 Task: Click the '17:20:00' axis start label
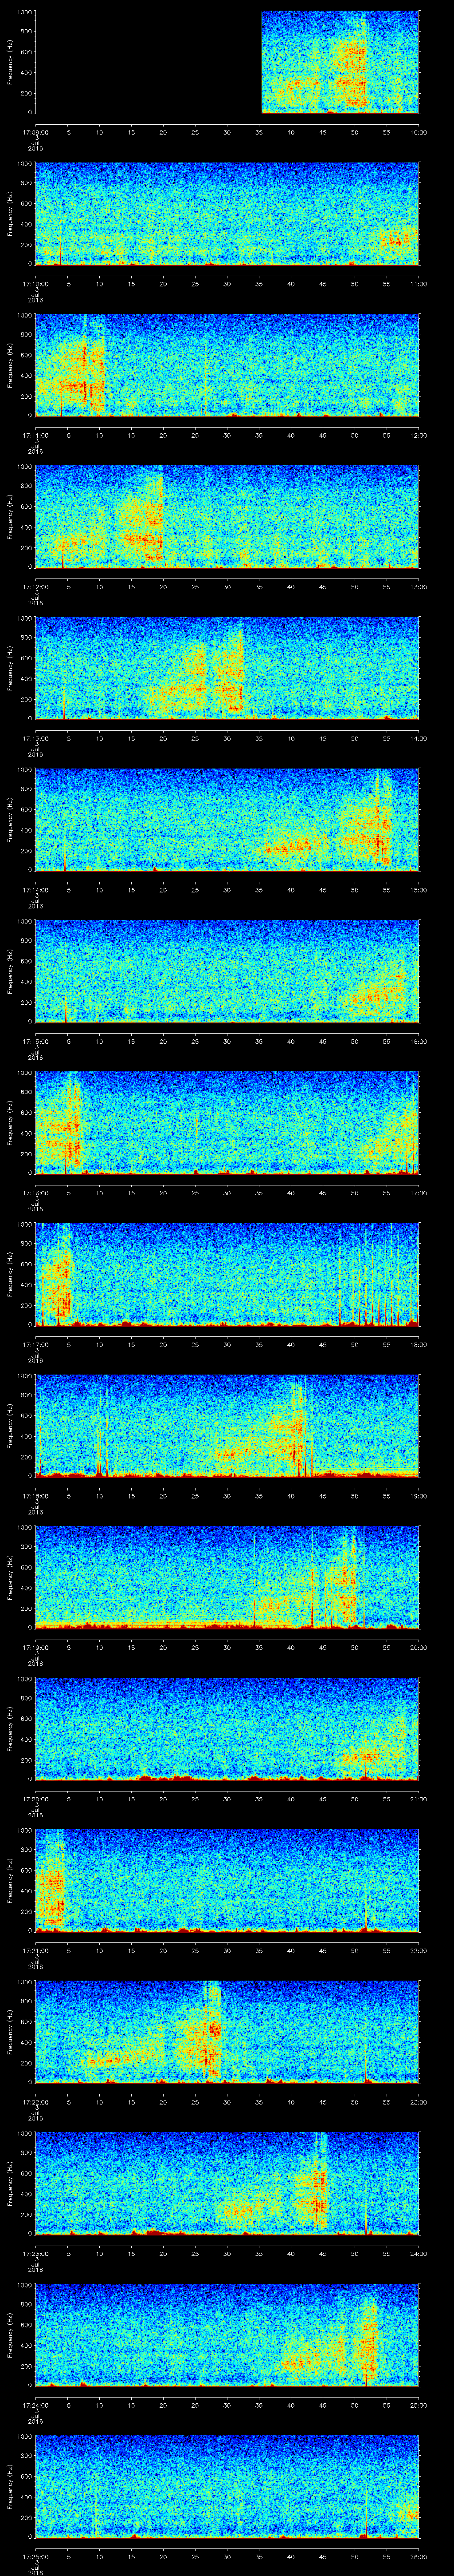click(35, 1800)
